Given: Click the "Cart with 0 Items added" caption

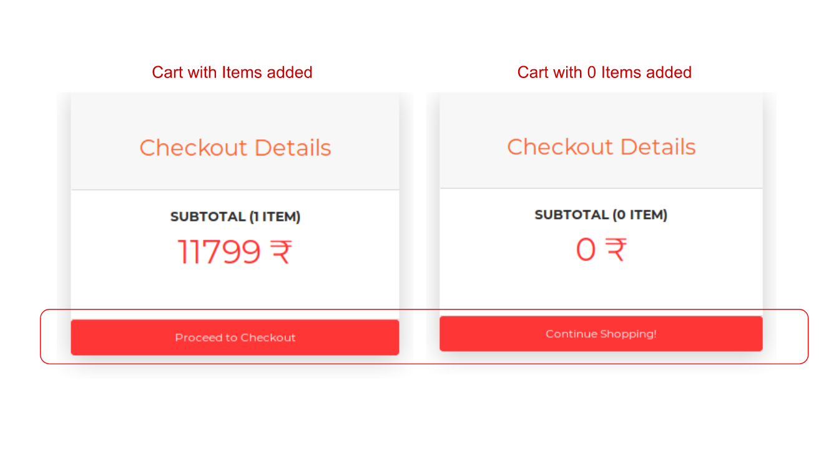Looking at the screenshot, I should point(604,72).
